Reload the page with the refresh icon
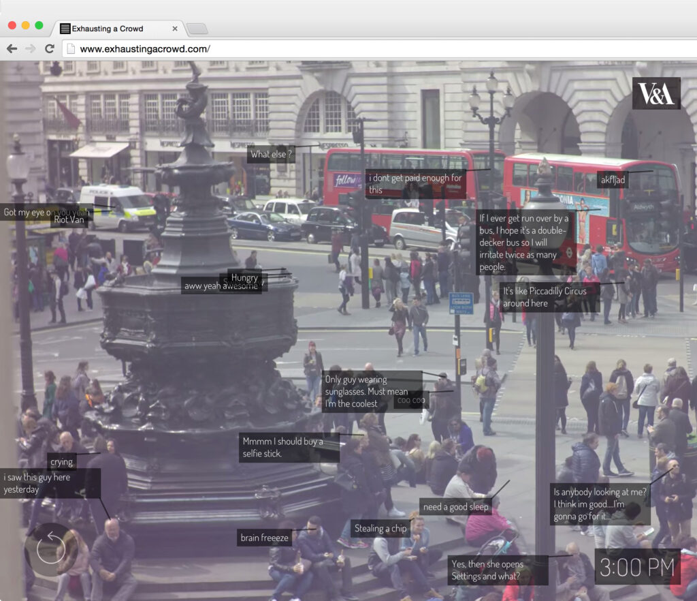 [x=49, y=48]
